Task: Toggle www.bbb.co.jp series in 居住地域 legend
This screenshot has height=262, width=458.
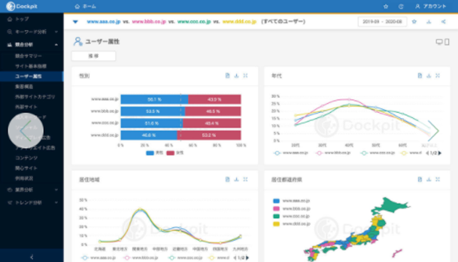Action: (141, 258)
